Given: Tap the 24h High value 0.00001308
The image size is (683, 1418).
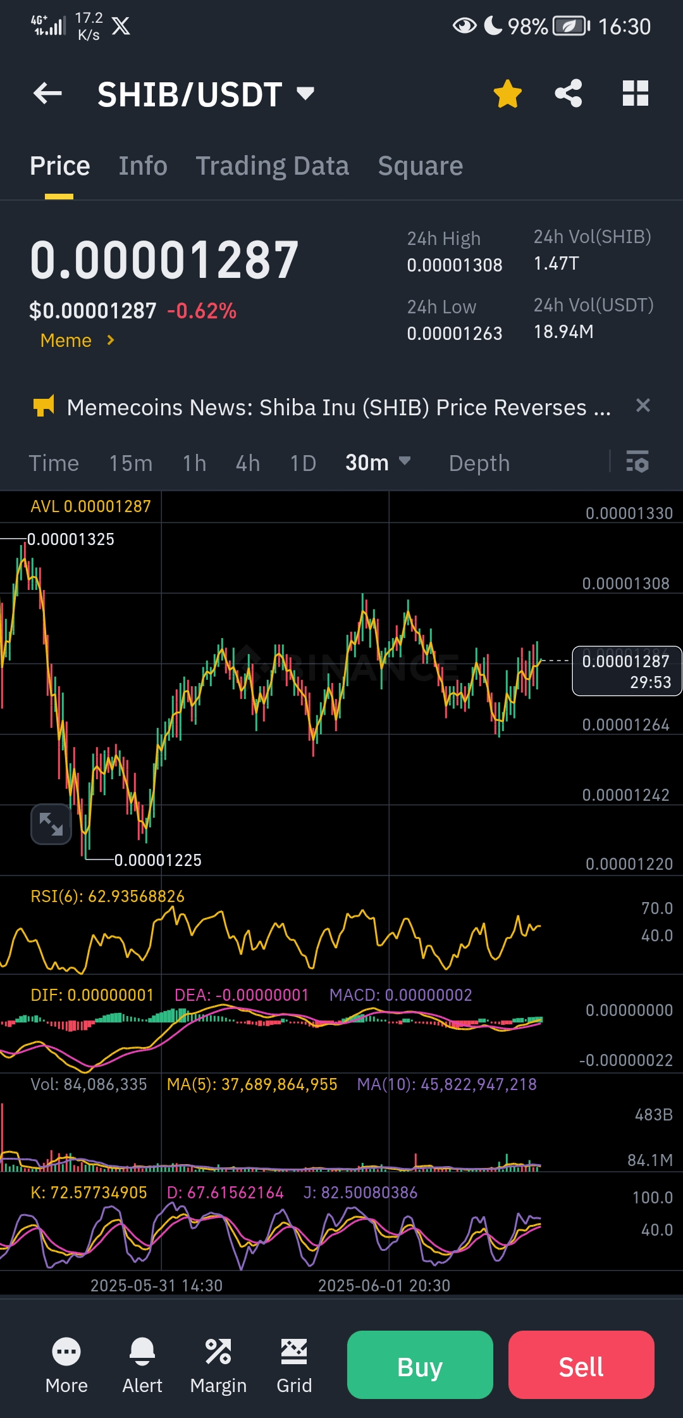Looking at the screenshot, I should point(455,265).
